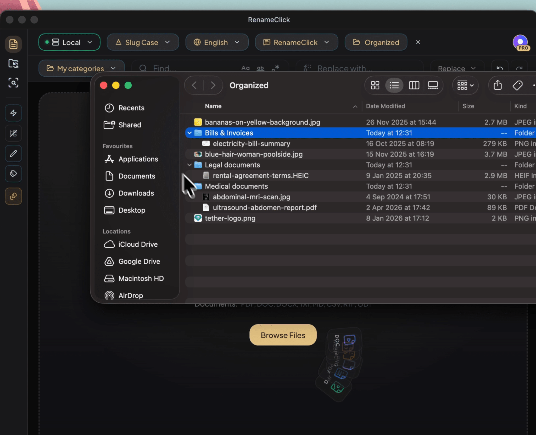Image resolution: width=536 pixels, height=435 pixels.
Task: Select abdominal-mri-scan.jpg file
Action: pyautogui.click(x=360, y=197)
